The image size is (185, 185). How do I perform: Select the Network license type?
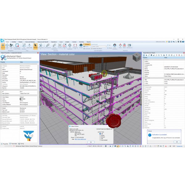(102, 137)
